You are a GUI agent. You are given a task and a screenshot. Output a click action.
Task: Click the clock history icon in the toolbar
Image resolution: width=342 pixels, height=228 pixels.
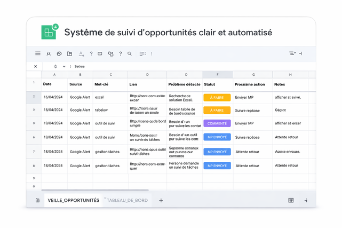point(59,54)
